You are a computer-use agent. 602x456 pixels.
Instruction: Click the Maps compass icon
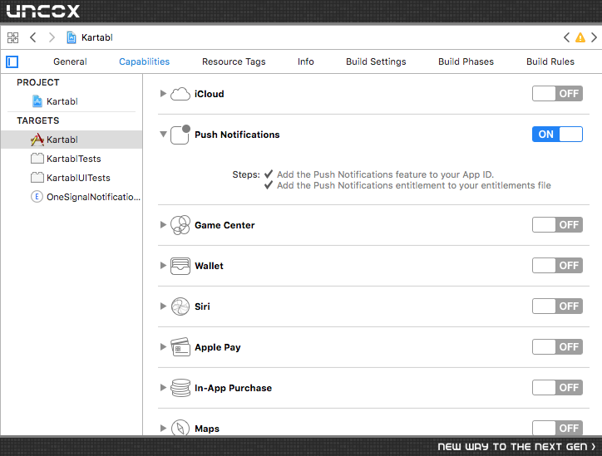click(180, 428)
